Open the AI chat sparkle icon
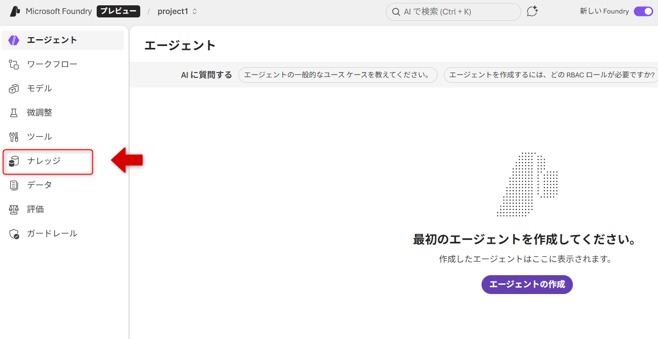 pos(532,11)
